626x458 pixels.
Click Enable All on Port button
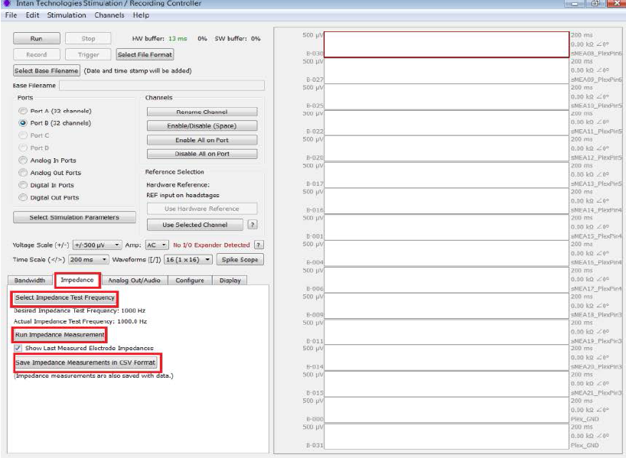coord(202,140)
